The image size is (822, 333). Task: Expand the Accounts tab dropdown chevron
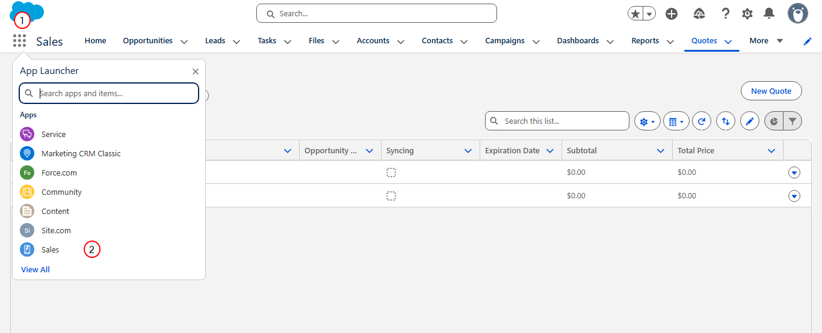tap(401, 41)
